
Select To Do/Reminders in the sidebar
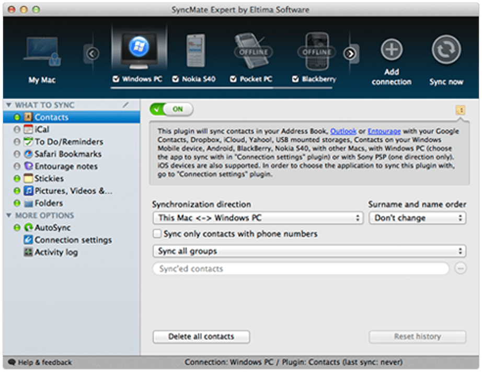[x=72, y=142]
